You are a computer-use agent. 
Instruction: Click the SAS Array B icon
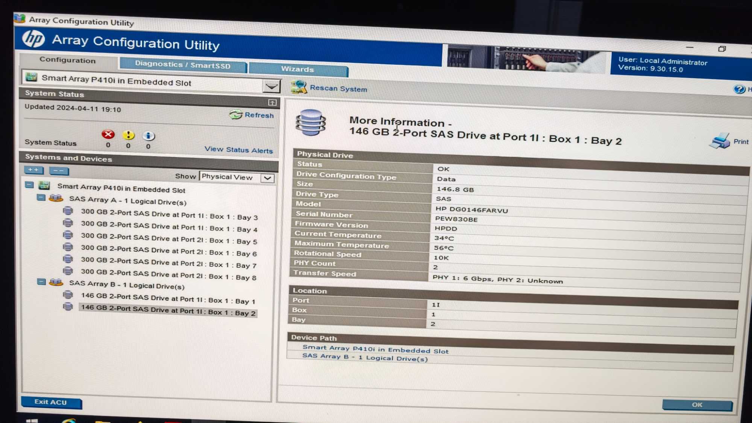[56, 282]
